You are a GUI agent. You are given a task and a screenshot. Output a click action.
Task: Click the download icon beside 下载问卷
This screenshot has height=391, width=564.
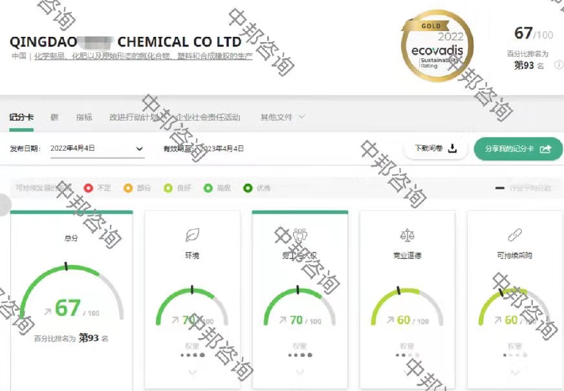pyautogui.click(x=453, y=149)
